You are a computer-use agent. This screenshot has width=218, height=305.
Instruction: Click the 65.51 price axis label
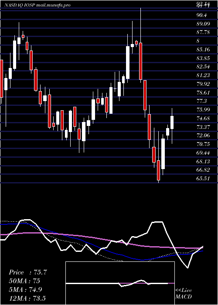[203, 178]
